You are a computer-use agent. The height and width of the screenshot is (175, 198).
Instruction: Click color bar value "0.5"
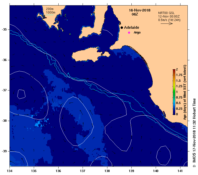[x=178, y=103]
